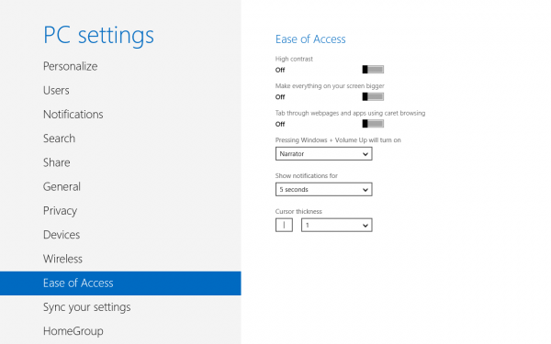The height and width of the screenshot is (344, 551).
Task: Select Notifications in the sidebar
Action: coord(73,115)
